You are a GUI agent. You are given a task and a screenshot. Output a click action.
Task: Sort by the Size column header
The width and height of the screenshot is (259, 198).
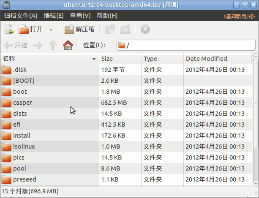(120, 59)
